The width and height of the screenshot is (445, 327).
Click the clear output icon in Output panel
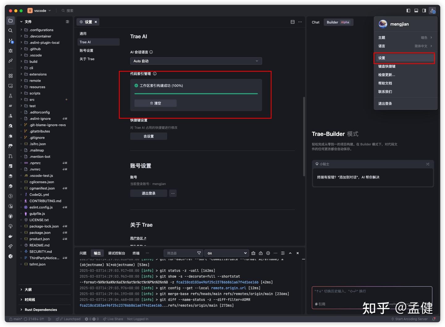point(253,253)
